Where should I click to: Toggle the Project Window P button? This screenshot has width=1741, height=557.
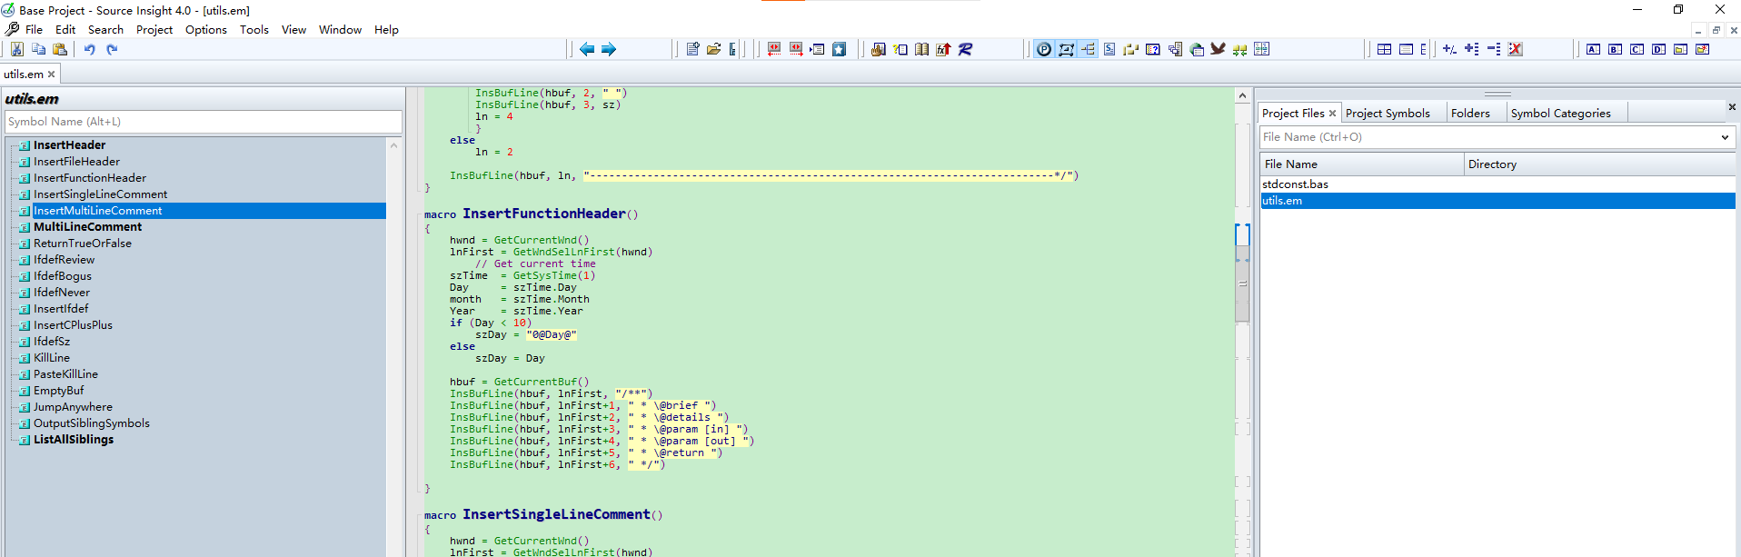1044,49
